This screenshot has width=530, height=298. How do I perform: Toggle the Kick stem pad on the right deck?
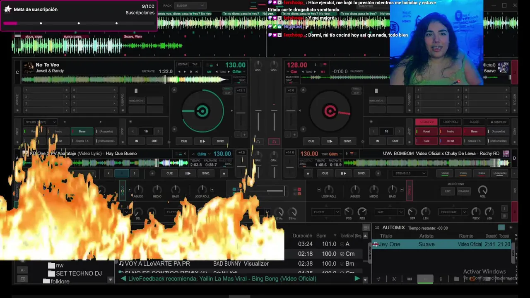coord(426,141)
